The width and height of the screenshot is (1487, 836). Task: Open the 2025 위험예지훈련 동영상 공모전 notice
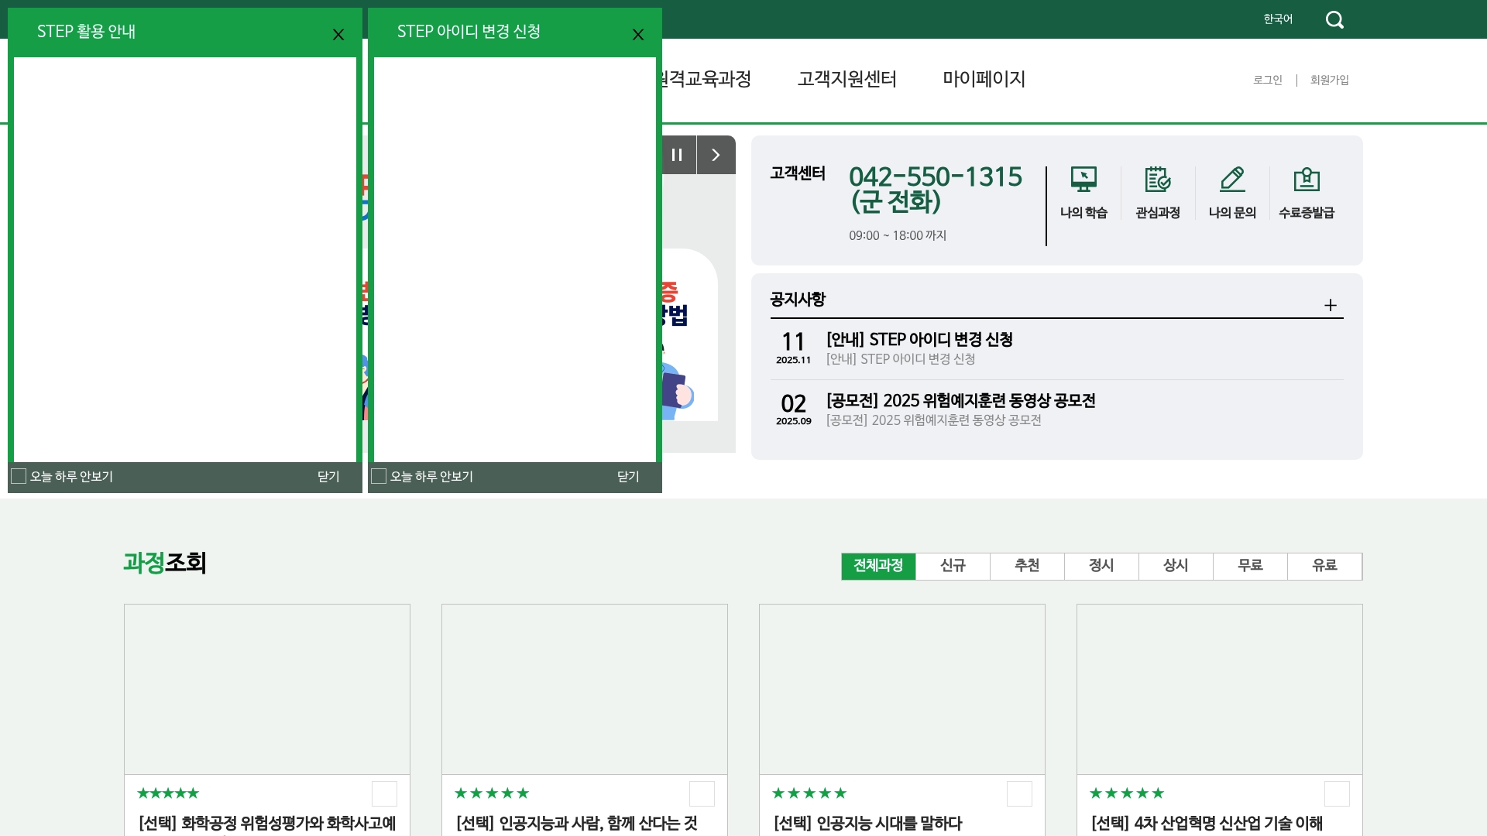960,401
